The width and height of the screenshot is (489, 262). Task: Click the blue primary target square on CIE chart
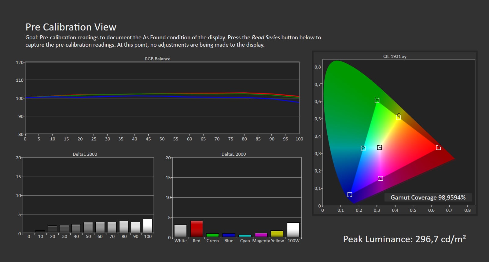click(x=350, y=194)
